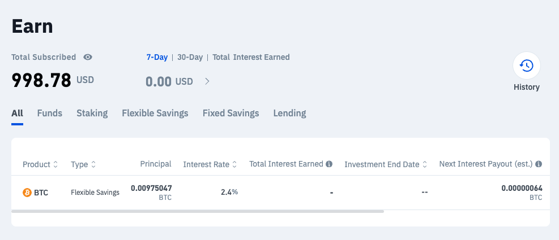Select the Lending tab

tap(289, 113)
